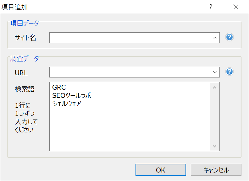
Task: Open the URL dropdown arrow
Action: coord(215,72)
